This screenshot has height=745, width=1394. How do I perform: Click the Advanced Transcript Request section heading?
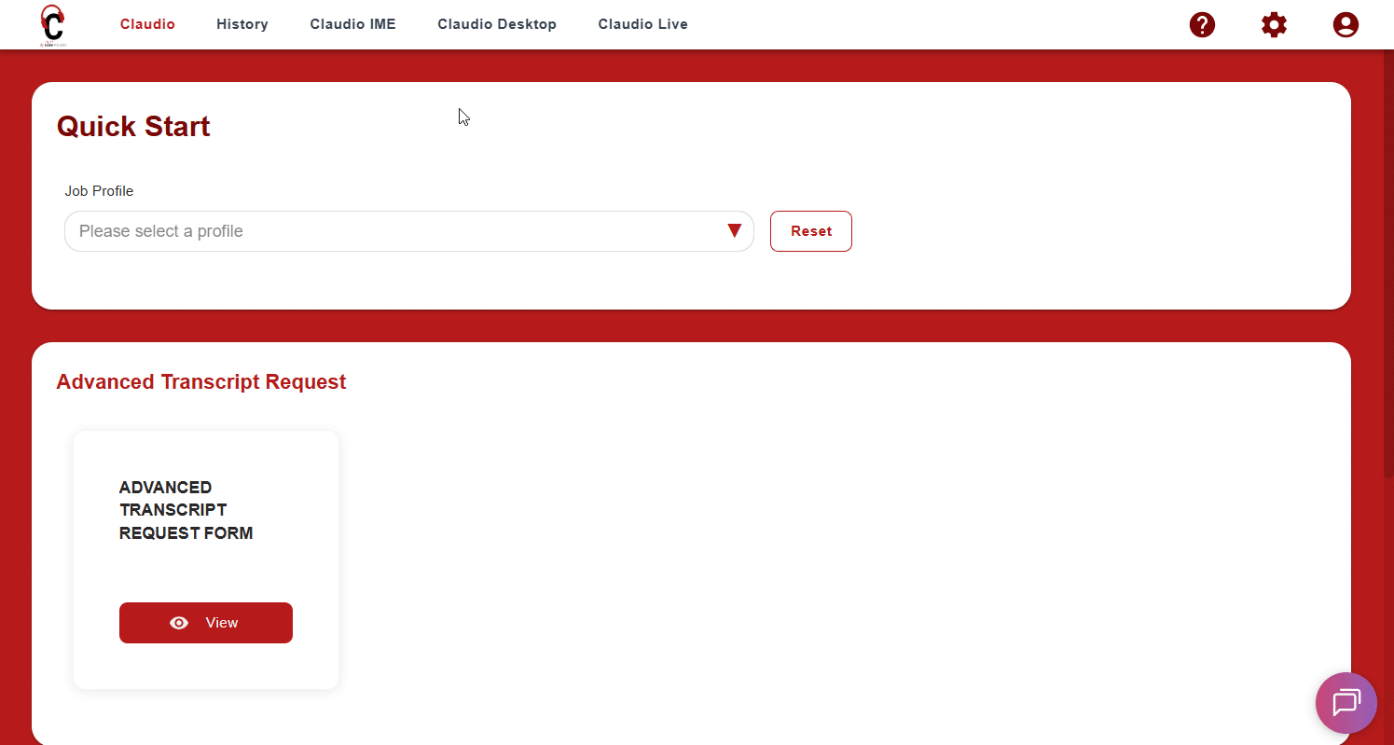coord(200,382)
